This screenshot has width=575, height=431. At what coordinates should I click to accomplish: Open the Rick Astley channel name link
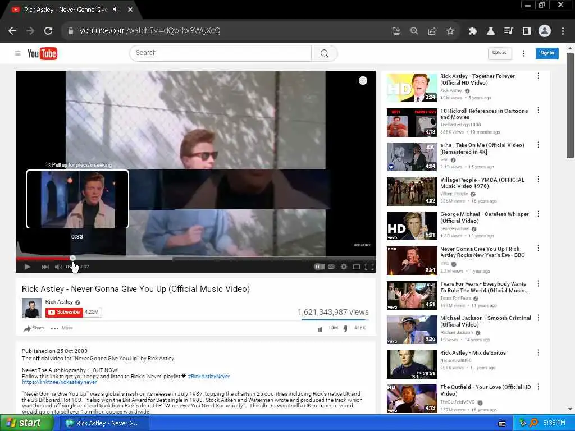coord(59,301)
